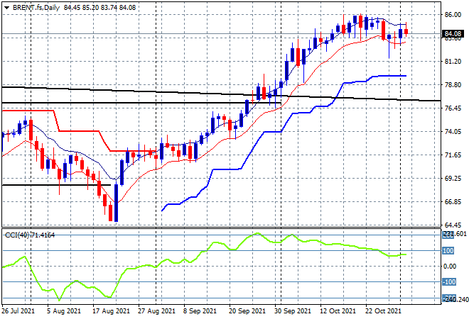Click the CCI -100 level label
The height and width of the screenshot is (319, 469).
[x=449, y=281]
